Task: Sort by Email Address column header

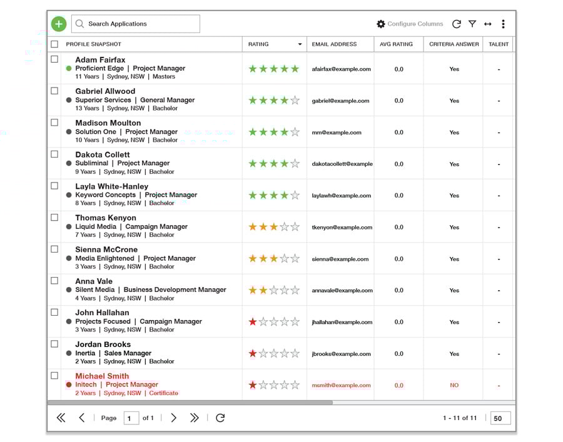Action: point(334,44)
